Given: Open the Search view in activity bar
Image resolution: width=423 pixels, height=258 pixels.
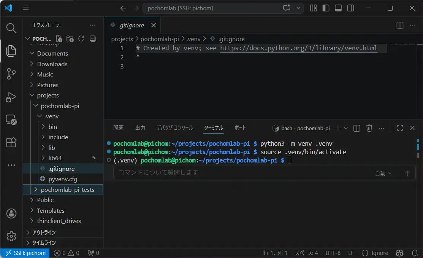Looking at the screenshot, I should [x=11, y=27].
